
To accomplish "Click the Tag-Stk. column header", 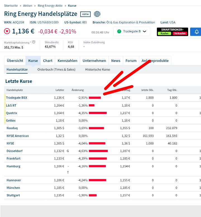I will pos(172,90).
